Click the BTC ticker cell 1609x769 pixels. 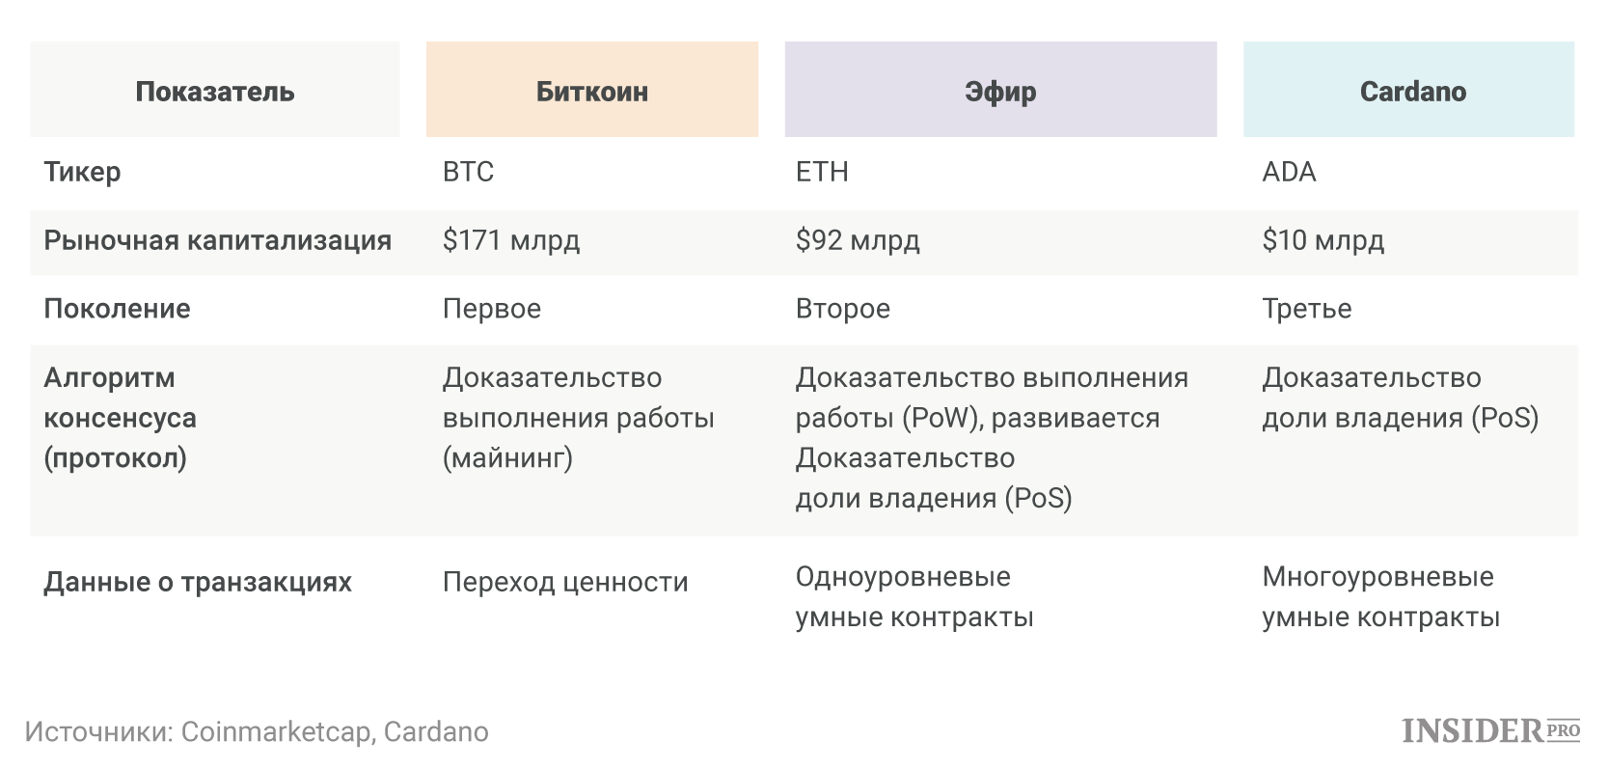(x=469, y=172)
